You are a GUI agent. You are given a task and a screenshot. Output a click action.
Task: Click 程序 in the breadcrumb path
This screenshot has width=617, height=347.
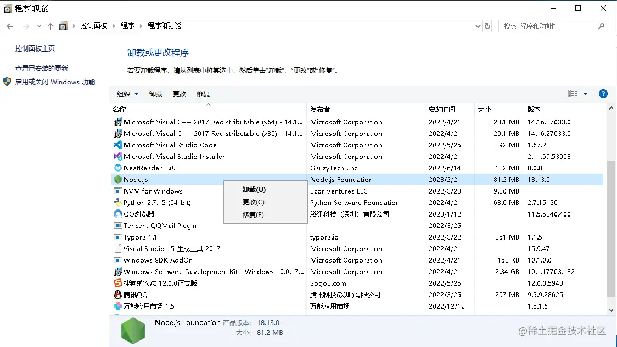coord(127,26)
